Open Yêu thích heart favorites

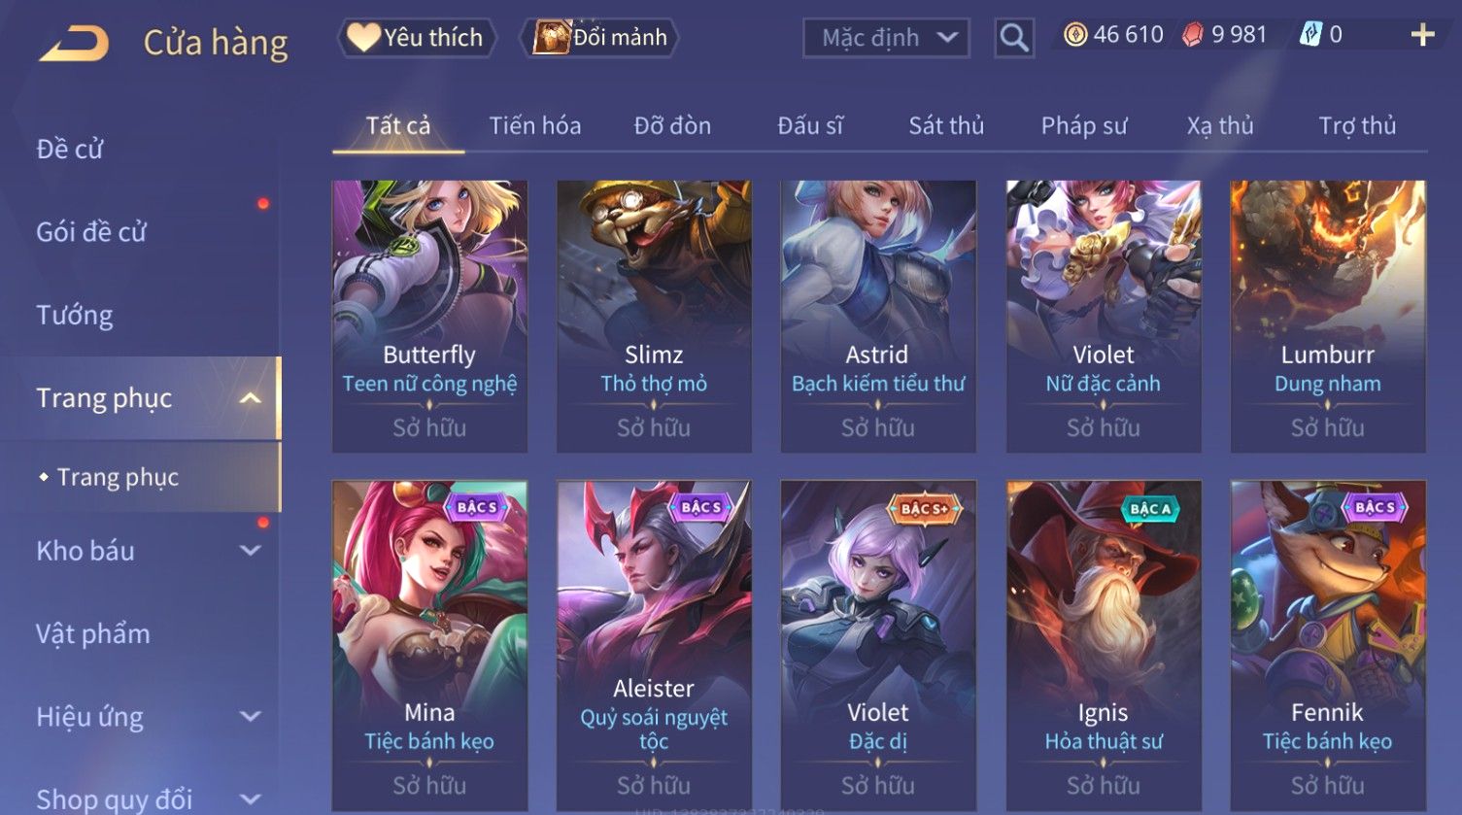[416, 38]
